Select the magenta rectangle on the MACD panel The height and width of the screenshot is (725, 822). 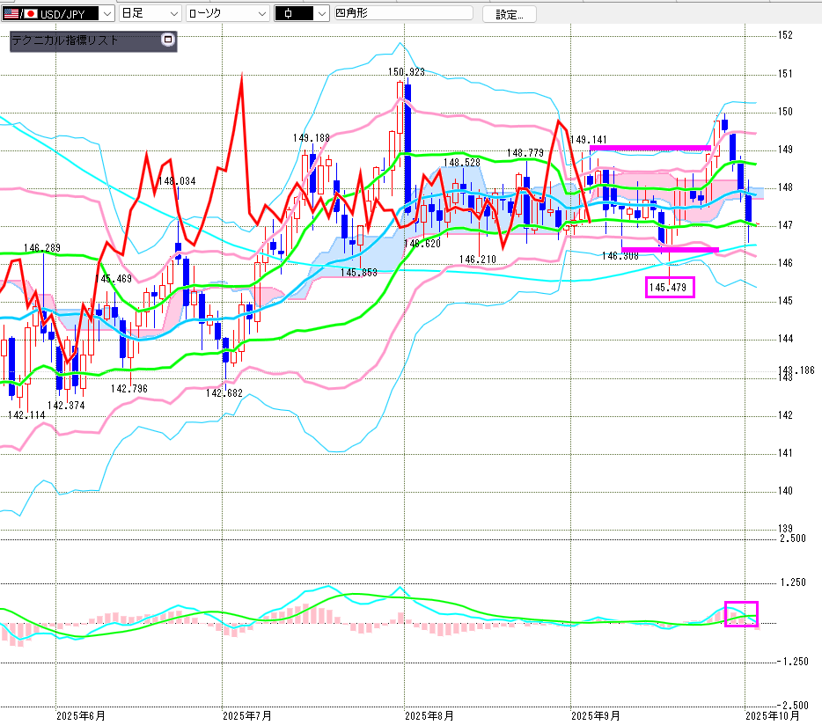click(x=740, y=614)
